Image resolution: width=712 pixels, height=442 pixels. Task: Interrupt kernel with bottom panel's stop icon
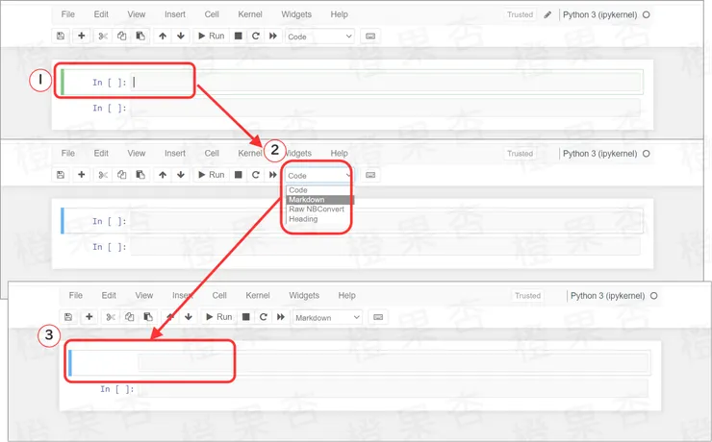(245, 317)
